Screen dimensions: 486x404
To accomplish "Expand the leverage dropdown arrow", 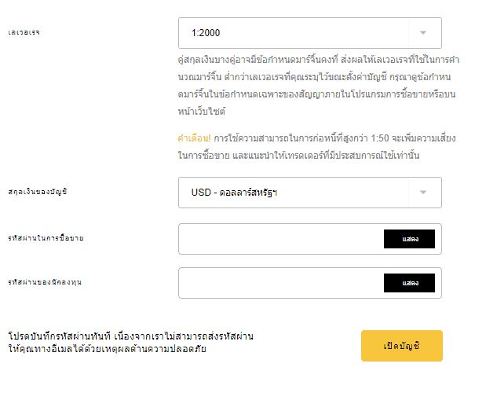I will [423, 32].
